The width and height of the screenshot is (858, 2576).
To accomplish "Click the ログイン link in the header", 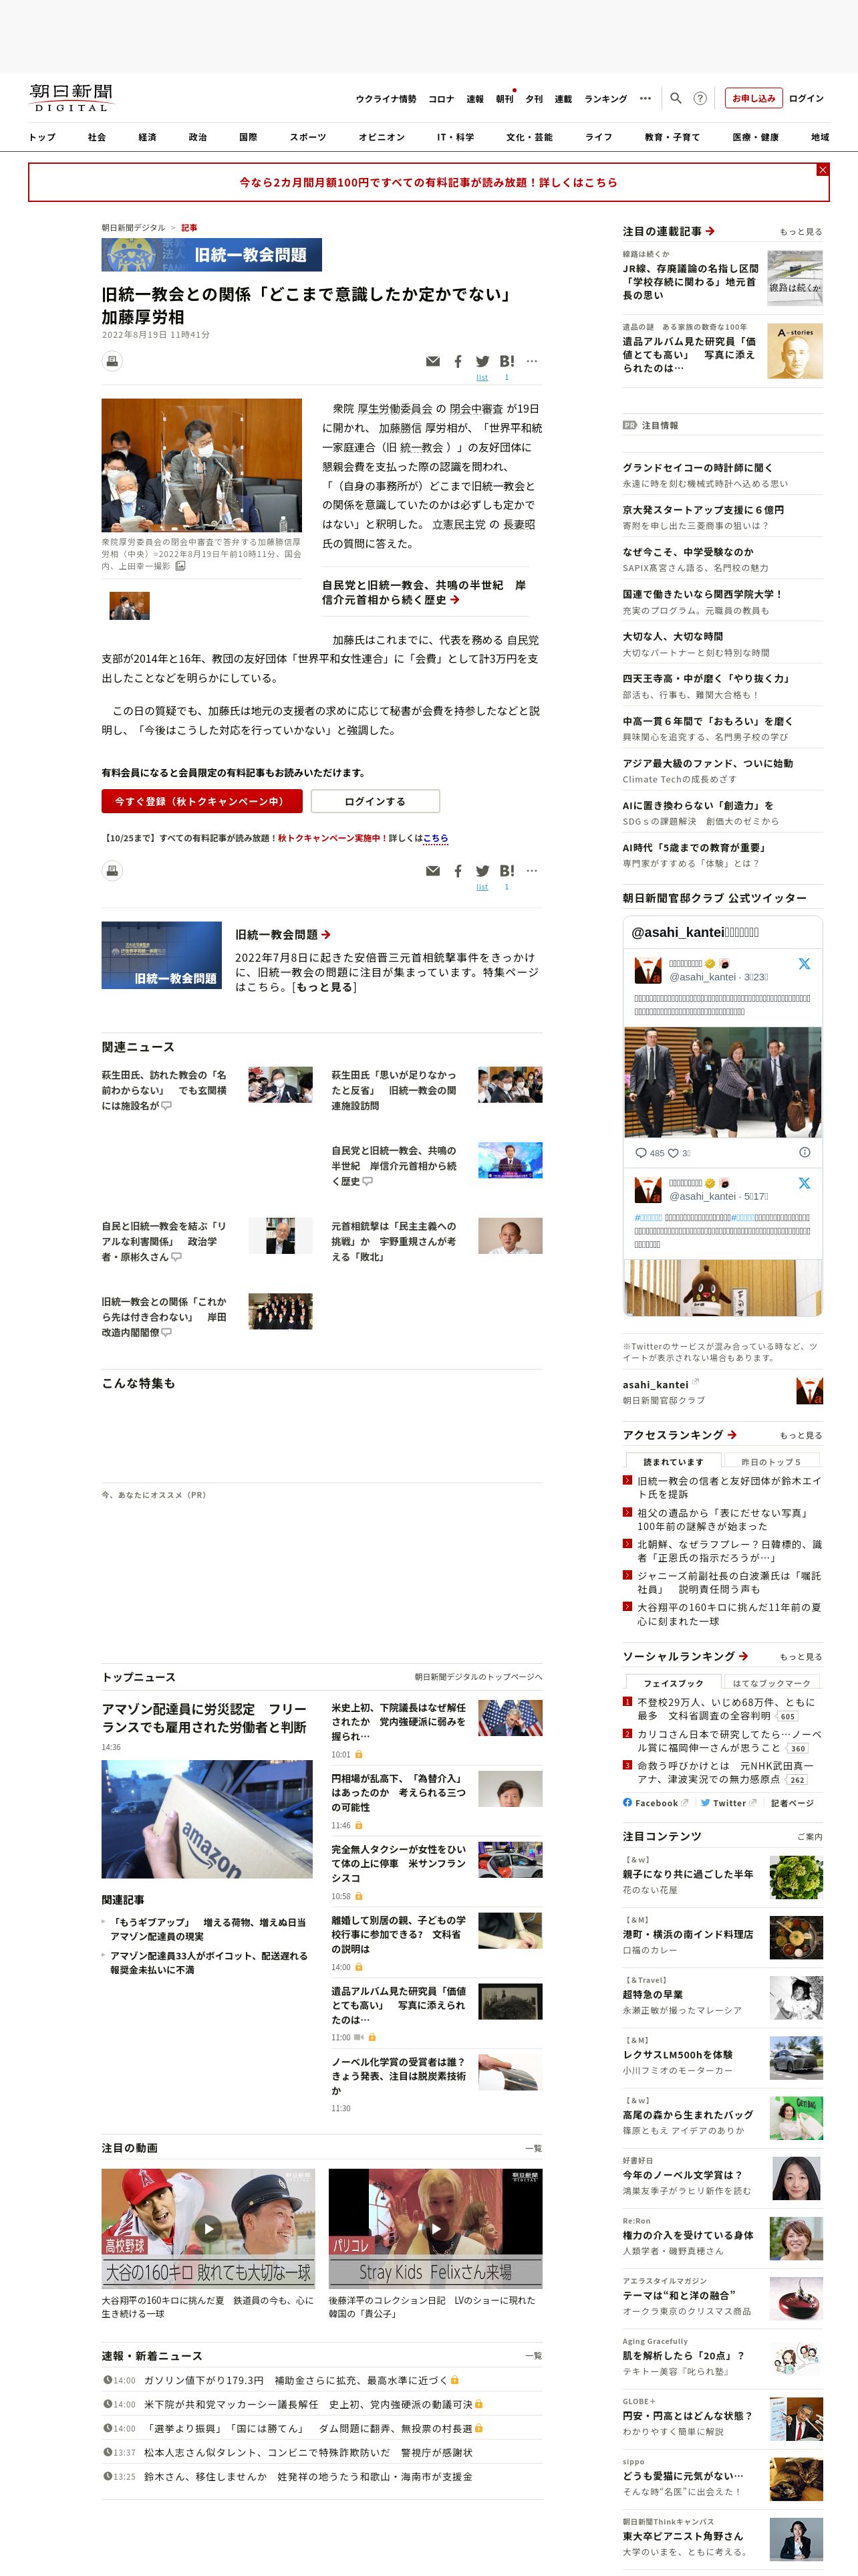I will click(806, 98).
